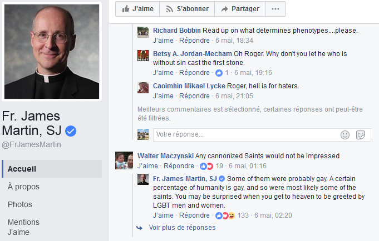Click the Votre réponse input field
The width and height of the screenshot is (379, 241).
tap(245, 134)
